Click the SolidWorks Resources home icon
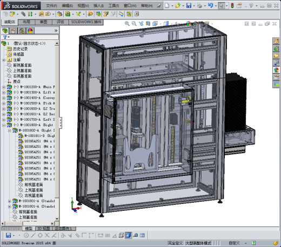The height and width of the screenshot is (247, 281). (x=276, y=41)
